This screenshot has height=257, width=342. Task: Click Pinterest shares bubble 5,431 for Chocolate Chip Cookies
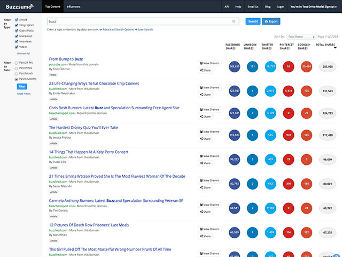click(x=289, y=91)
